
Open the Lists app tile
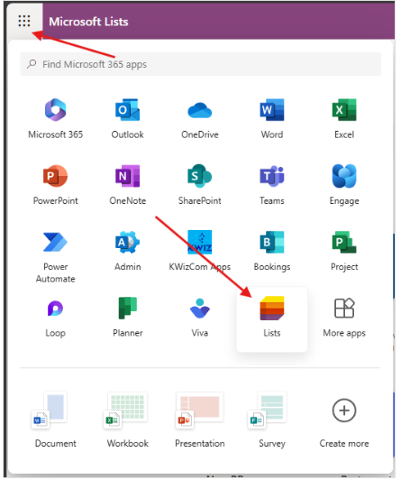(x=272, y=319)
